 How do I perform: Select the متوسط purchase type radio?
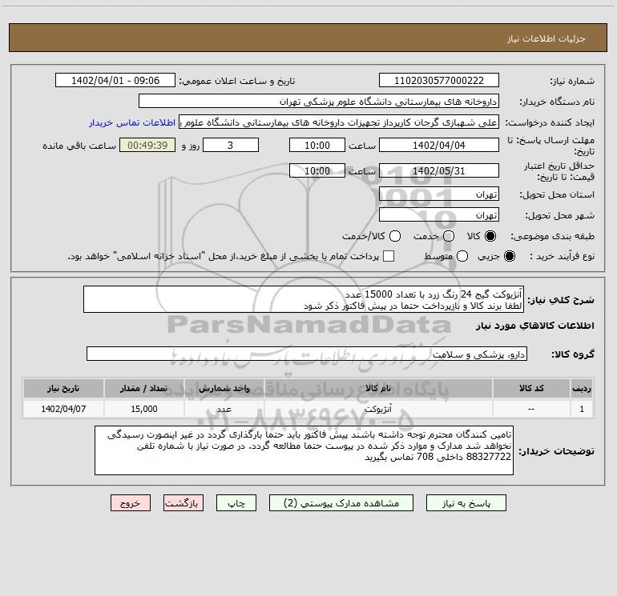pos(462,256)
